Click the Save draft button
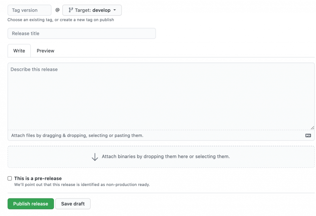Viewport: 316px width, 216px height. tap(73, 204)
